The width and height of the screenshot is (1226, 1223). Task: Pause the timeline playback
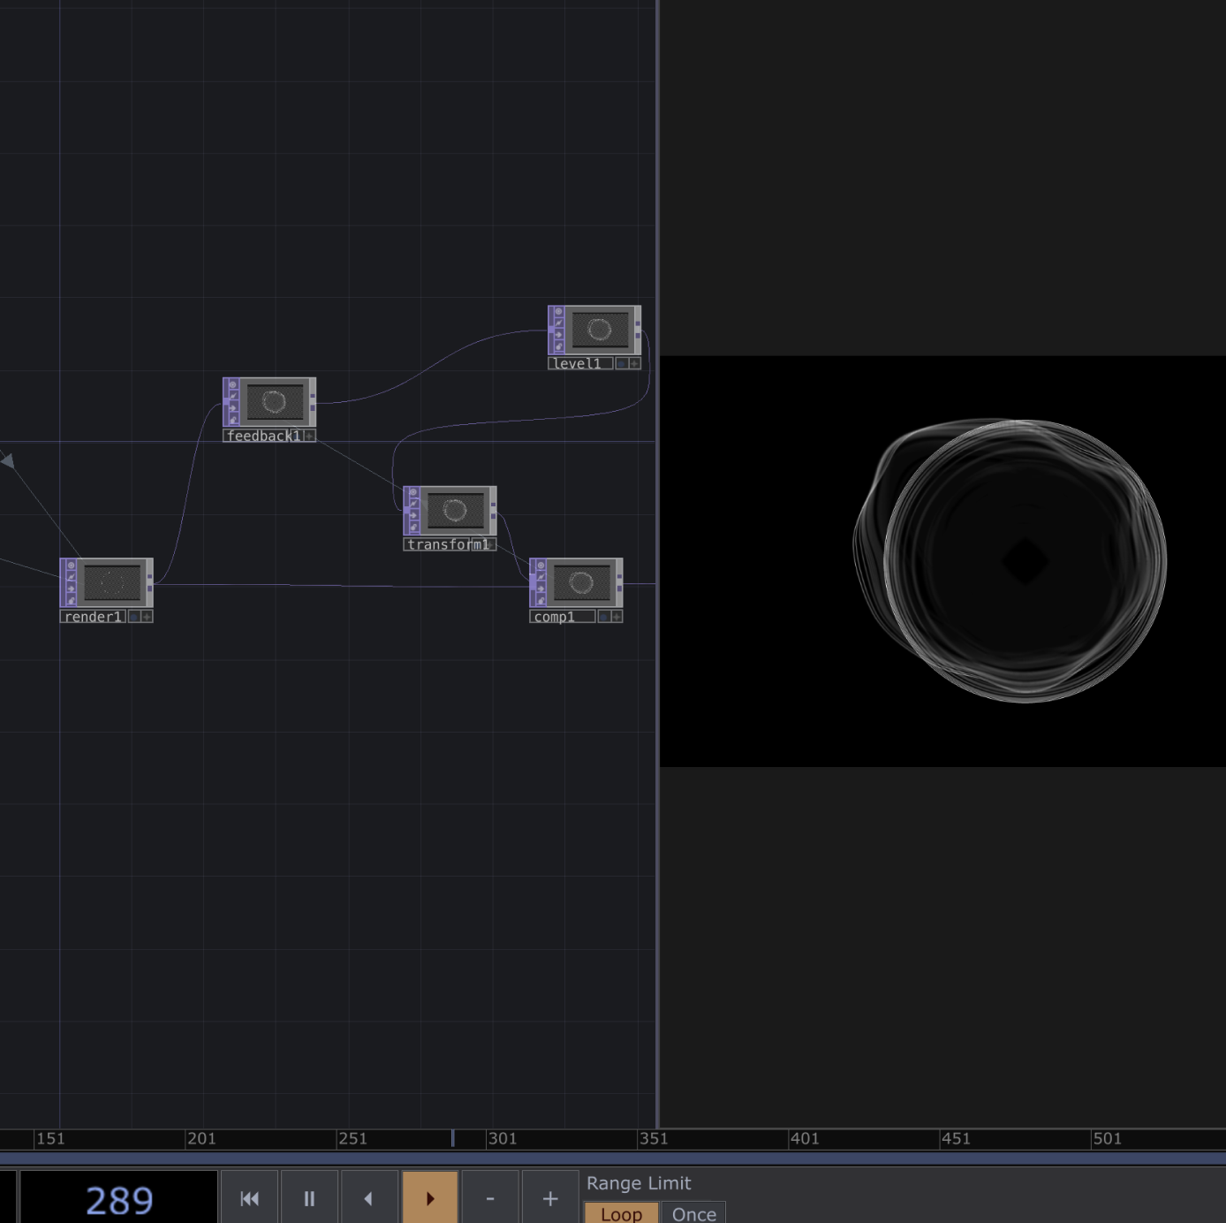pyautogui.click(x=309, y=1198)
